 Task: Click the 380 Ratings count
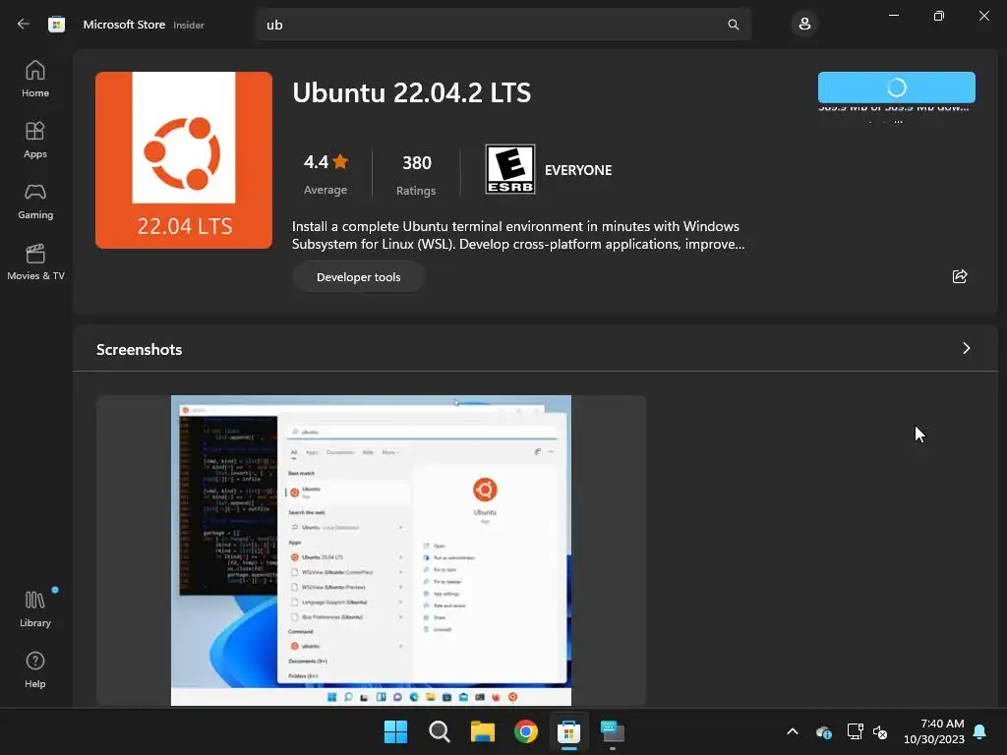(416, 173)
